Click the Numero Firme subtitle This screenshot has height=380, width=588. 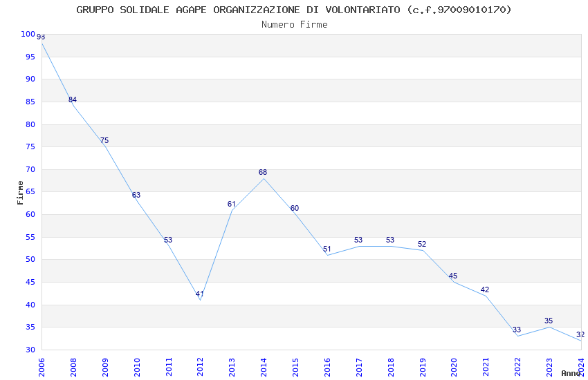tap(295, 25)
